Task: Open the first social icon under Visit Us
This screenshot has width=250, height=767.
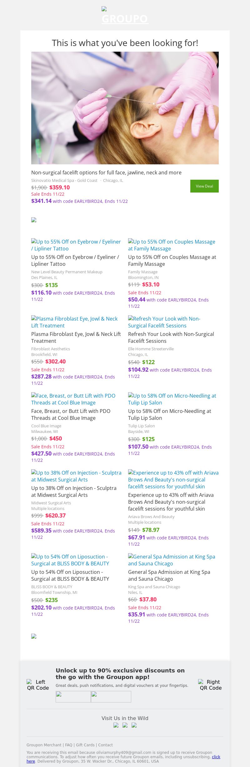Action: [x=116, y=725]
